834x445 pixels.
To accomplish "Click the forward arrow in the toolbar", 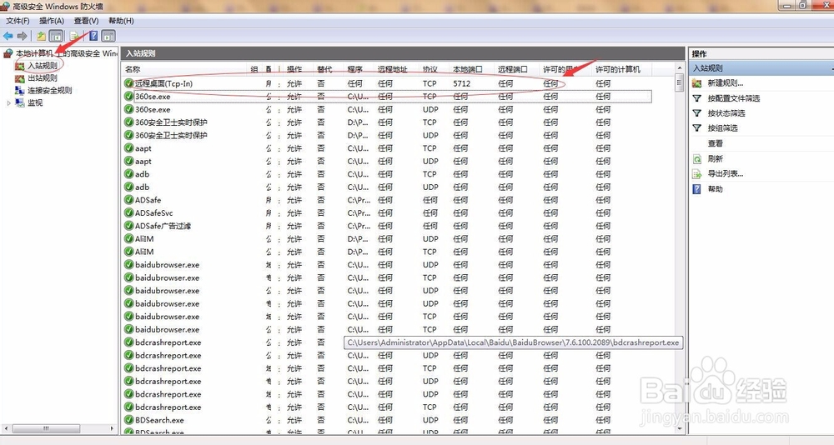I will 22,36.
